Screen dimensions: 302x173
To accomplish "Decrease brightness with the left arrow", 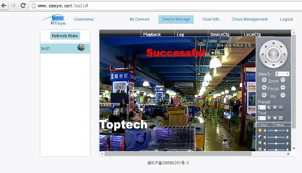I will [265, 131].
